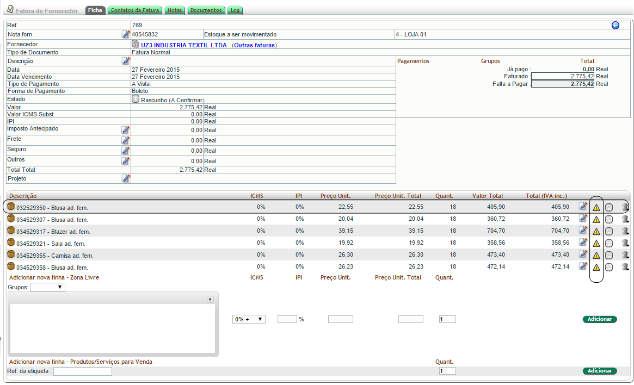This screenshot has width=634, height=385.
Task: Switch to the Ficha tab
Action: tap(95, 10)
